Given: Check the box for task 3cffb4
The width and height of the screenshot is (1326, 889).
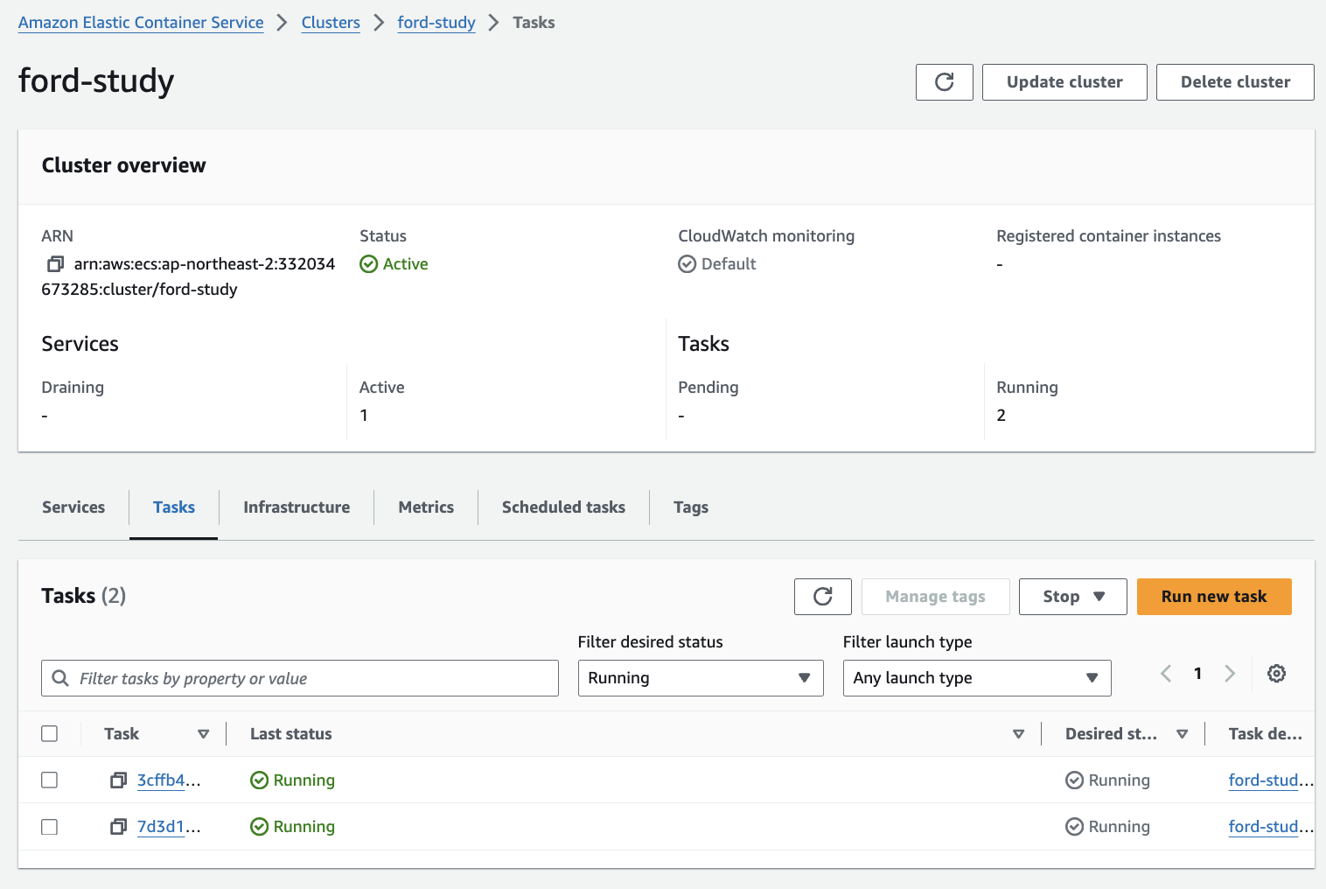Looking at the screenshot, I should 50,780.
